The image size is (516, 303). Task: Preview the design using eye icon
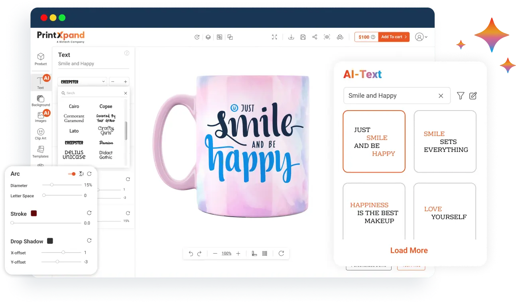pyautogui.click(x=327, y=37)
